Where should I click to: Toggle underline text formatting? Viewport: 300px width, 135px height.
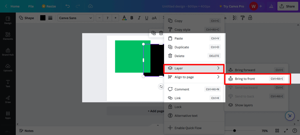pos(146,18)
